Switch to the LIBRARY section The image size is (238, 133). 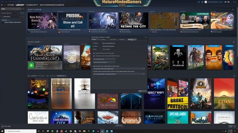(20, 5)
